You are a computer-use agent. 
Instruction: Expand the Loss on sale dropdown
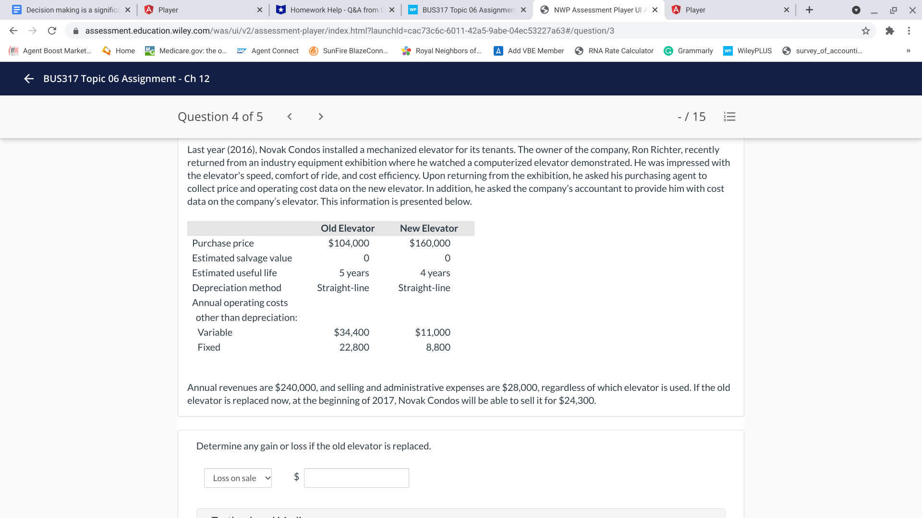click(238, 478)
